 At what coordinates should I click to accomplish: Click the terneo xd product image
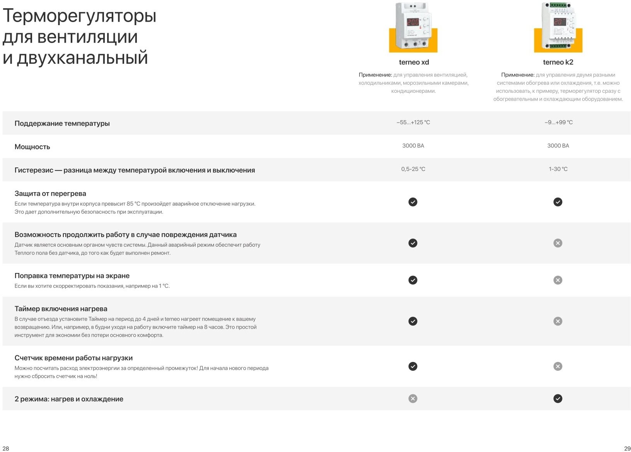pos(413,27)
